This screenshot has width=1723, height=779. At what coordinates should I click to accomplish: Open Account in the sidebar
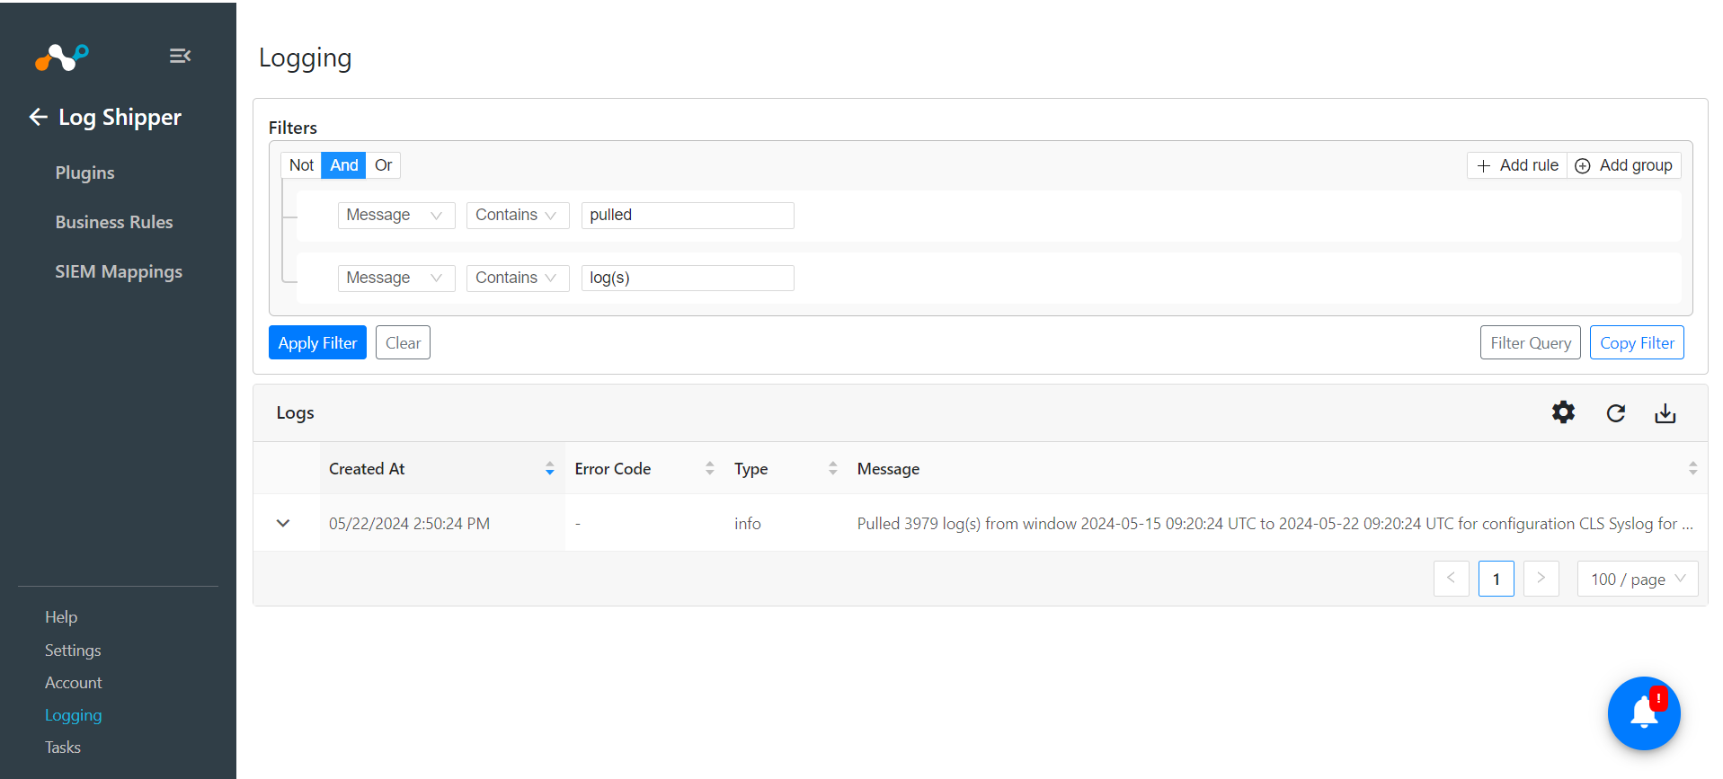74,683
